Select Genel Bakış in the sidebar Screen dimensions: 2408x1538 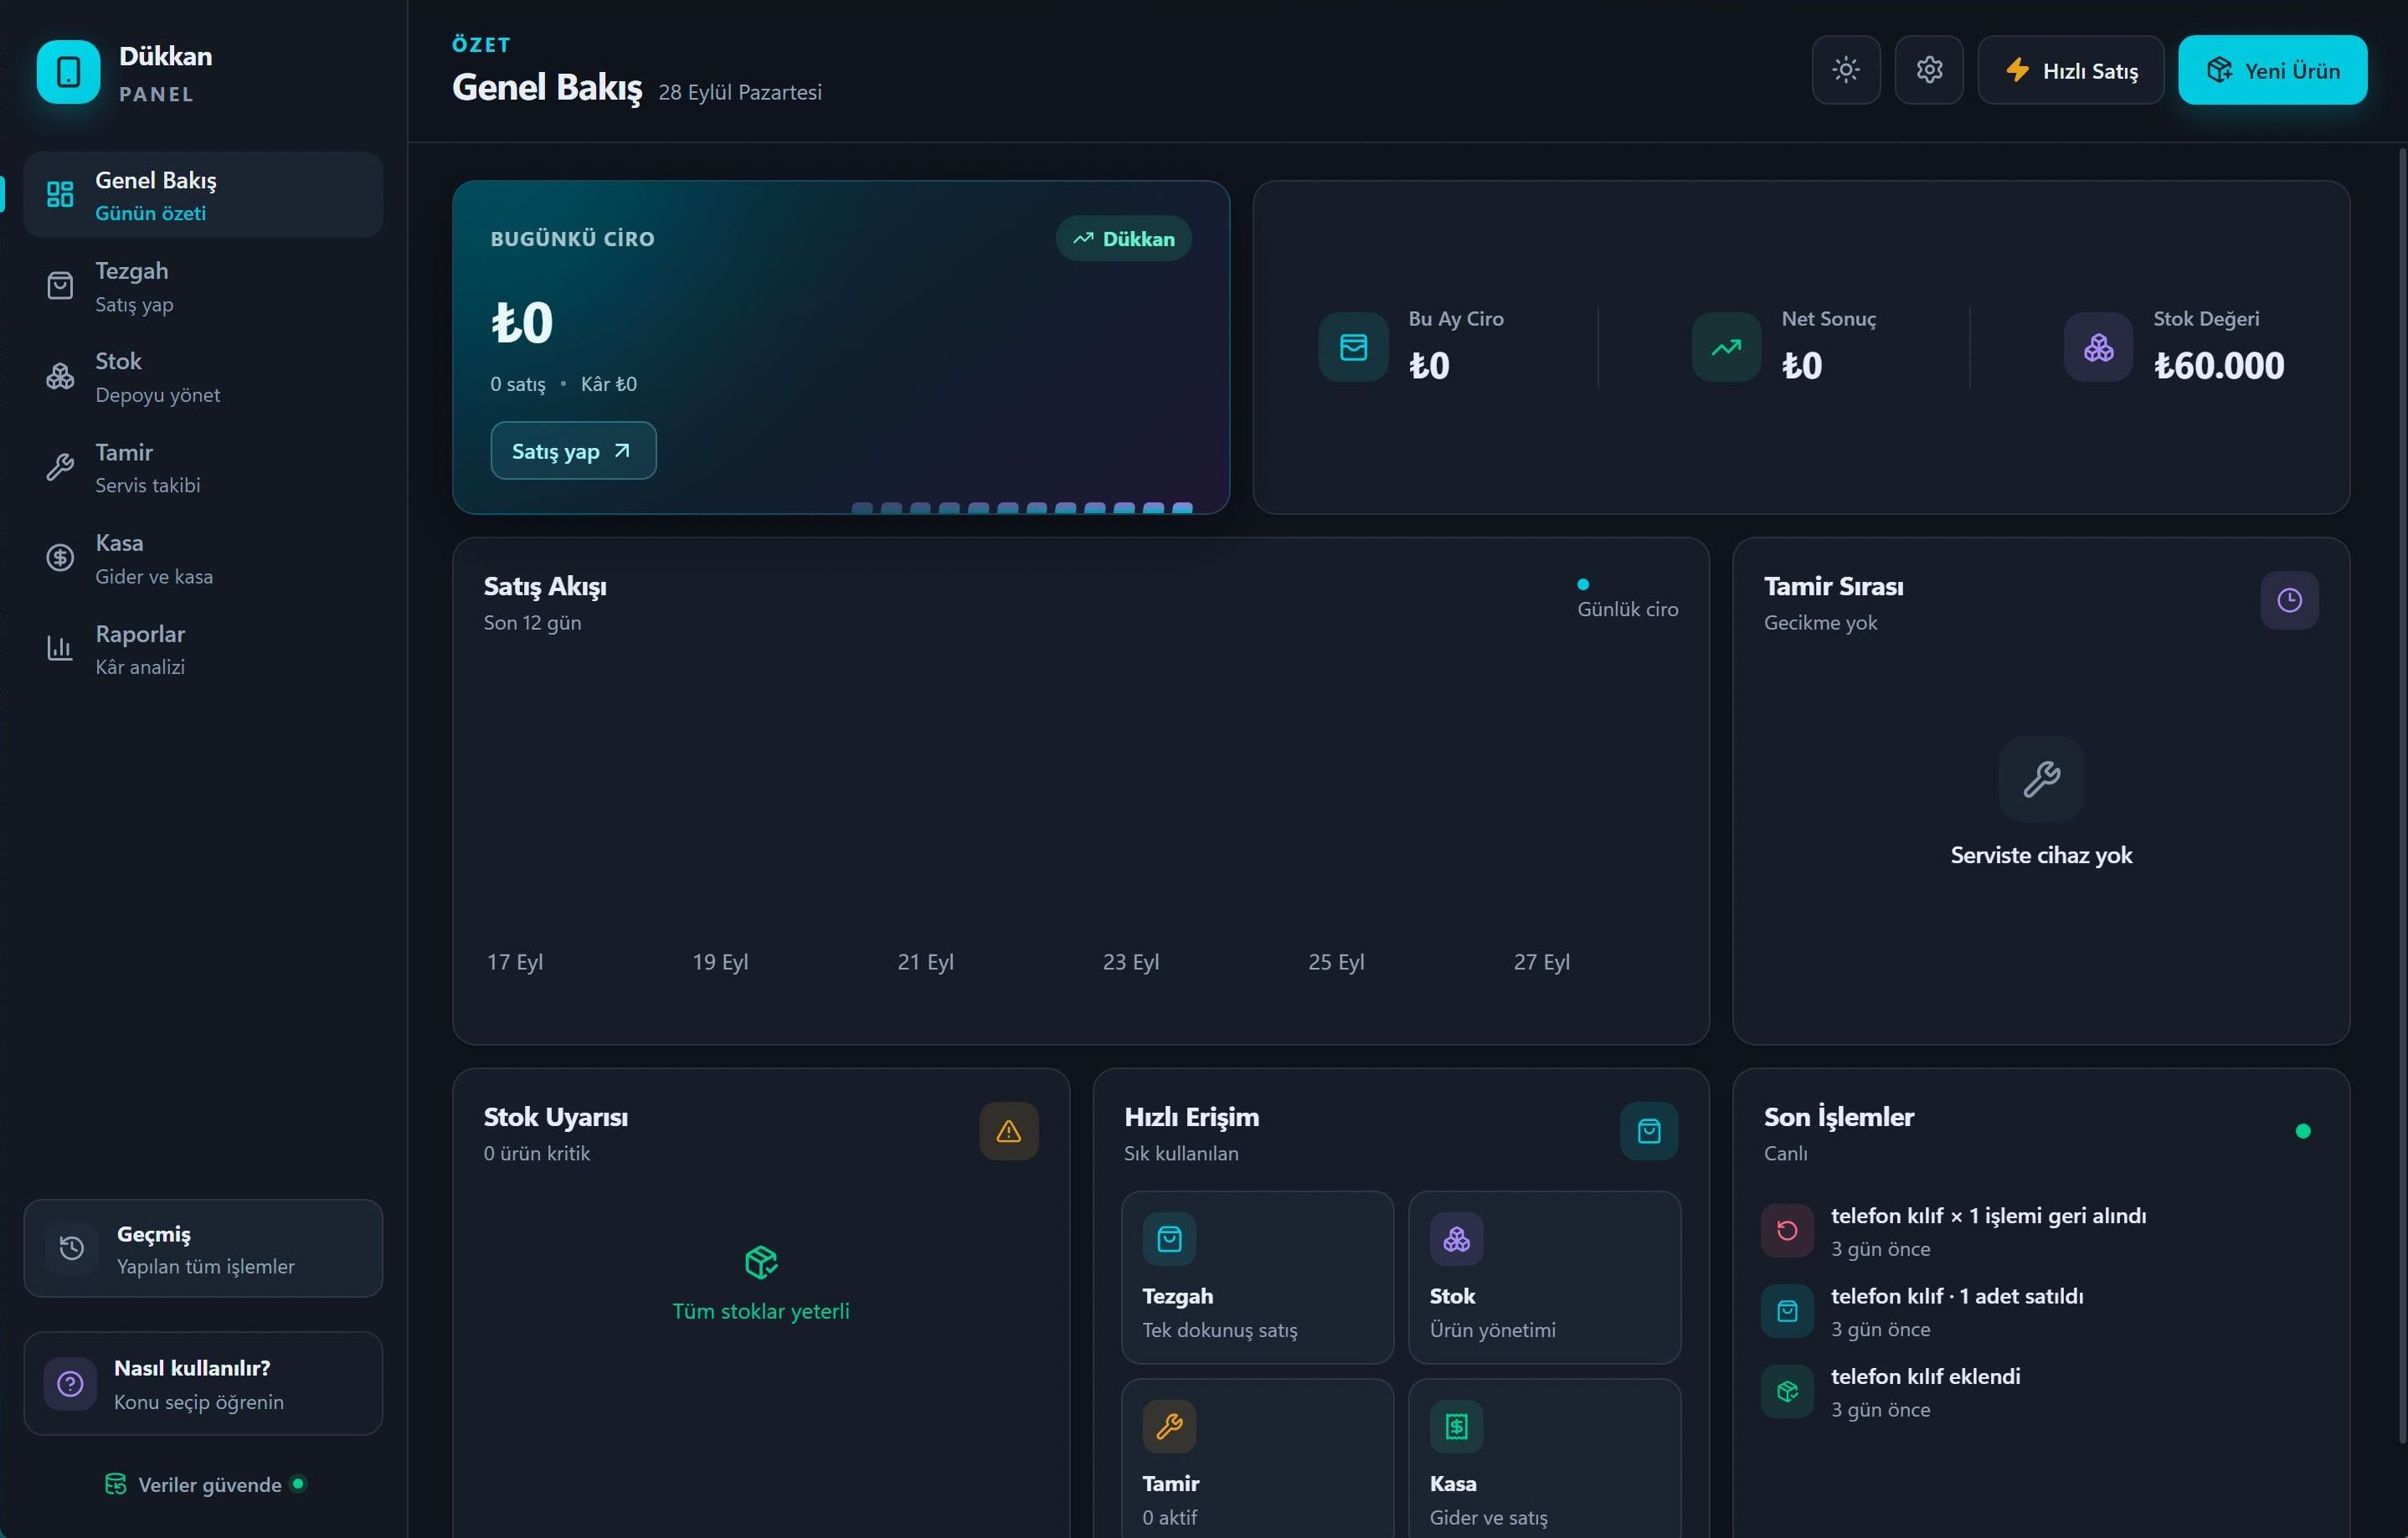click(x=203, y=195)
